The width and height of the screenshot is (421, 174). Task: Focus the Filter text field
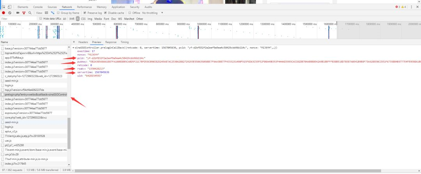19,19
